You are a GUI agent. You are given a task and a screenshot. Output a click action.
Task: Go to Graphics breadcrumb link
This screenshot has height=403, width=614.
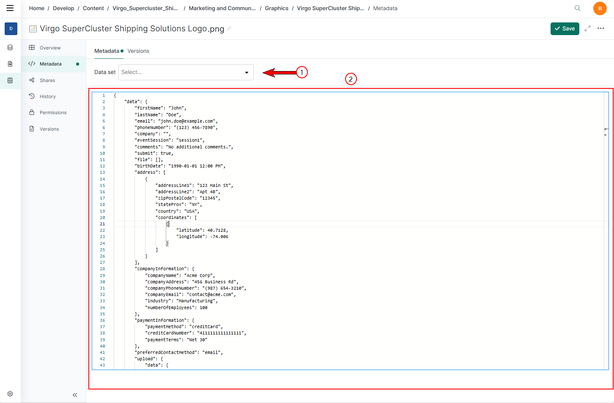[x=277, y=8]
